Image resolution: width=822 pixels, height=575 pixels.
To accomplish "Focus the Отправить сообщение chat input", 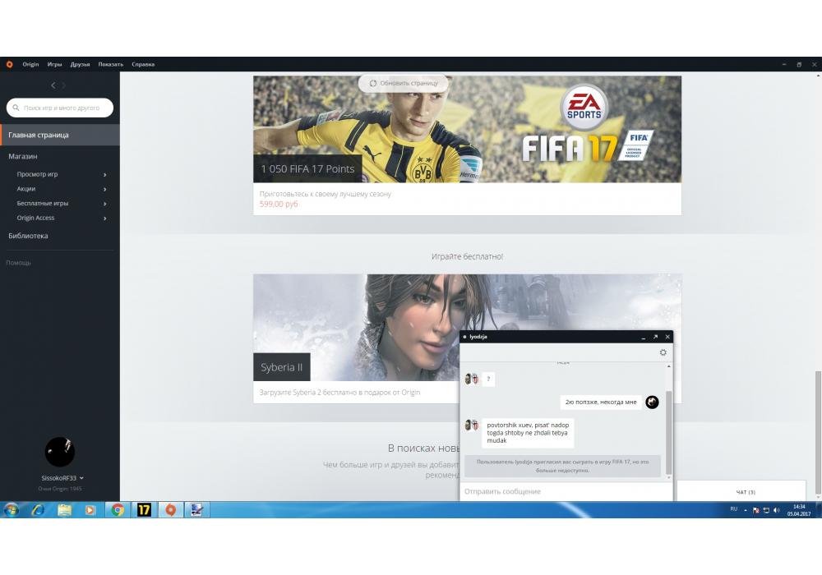I will (x=566, y=491).
